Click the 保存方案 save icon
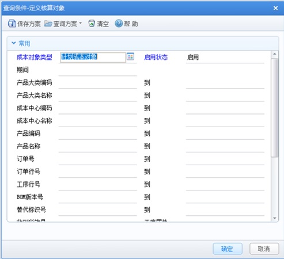 tap(12, 24)
